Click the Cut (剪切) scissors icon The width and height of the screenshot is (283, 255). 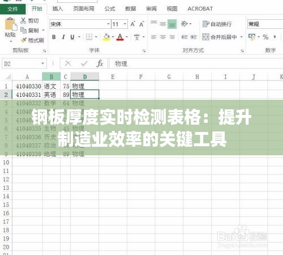[23, 20]
